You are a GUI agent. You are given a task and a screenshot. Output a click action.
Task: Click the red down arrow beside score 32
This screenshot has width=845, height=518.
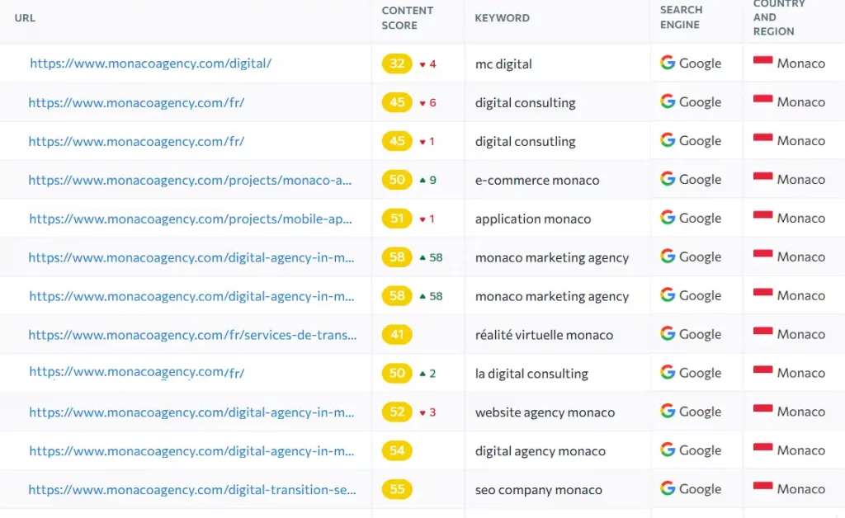point(422,64)
